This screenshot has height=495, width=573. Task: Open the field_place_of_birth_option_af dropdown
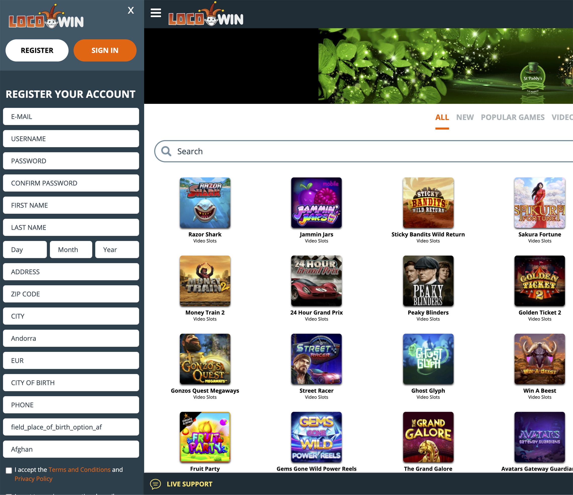(x=71, y=427)
